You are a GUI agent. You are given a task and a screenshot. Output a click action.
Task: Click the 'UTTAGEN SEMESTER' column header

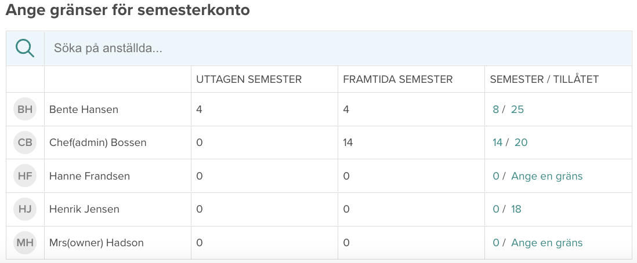point(249,79)
